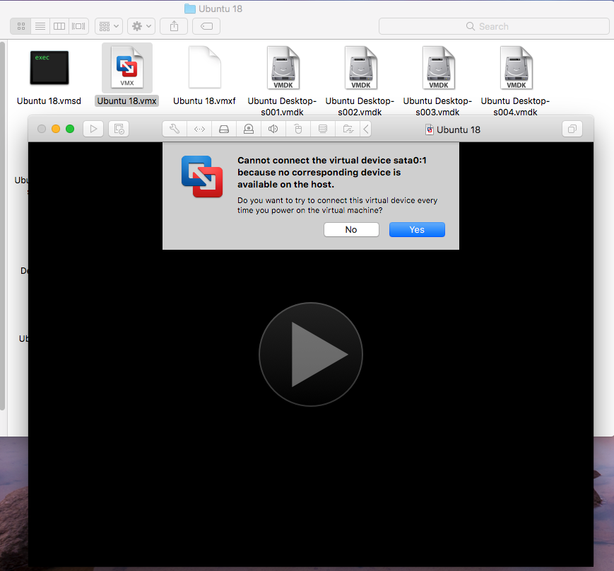Open the Finder arrange-by dropdown
This screenshot has width=614, height=571.
(x=109, y=26)
